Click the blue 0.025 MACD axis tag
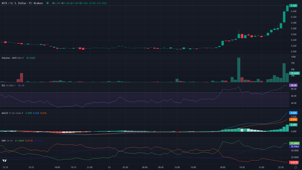302x170 pixels. pos(293,113)
